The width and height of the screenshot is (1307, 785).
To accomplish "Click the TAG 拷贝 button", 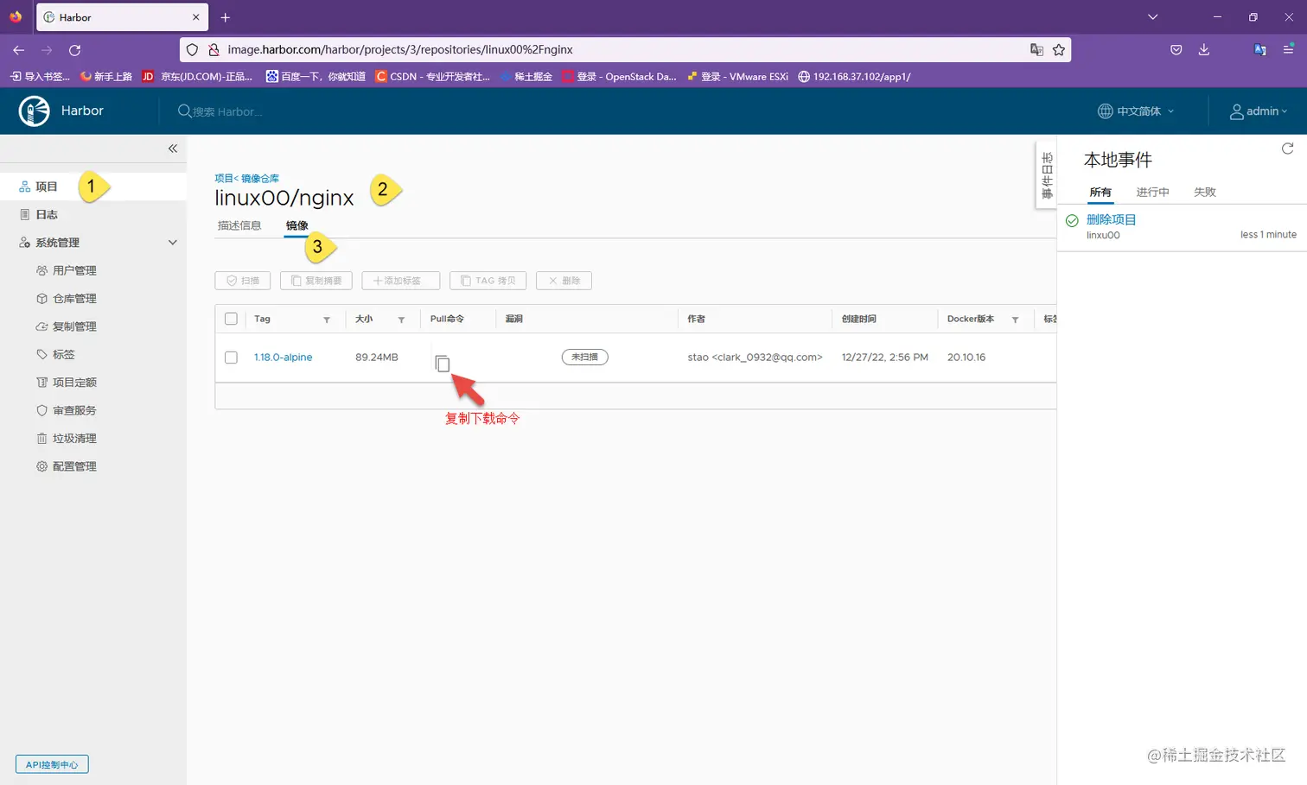I will [488, 281].
